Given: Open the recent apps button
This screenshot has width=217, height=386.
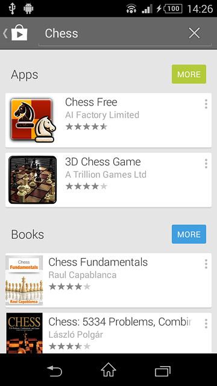Looking at the screenshot, I should [163, 371].
